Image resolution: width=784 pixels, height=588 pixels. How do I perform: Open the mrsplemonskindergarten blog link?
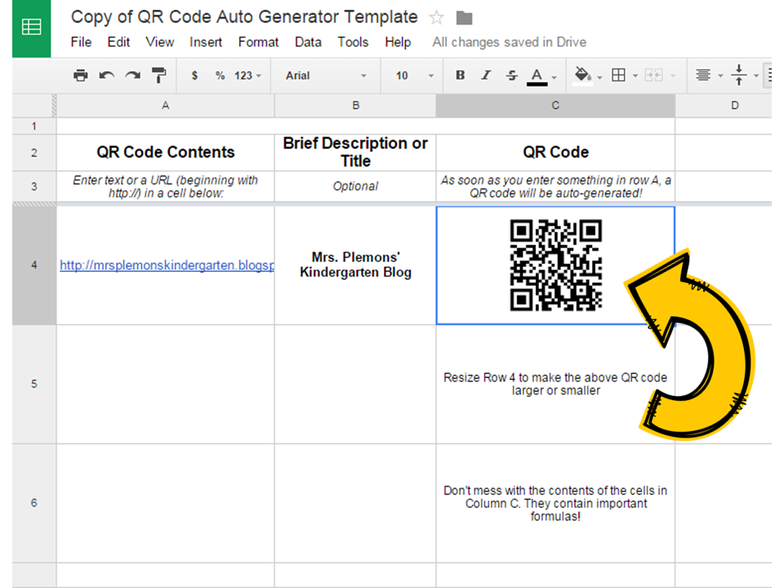pos(167,265)
